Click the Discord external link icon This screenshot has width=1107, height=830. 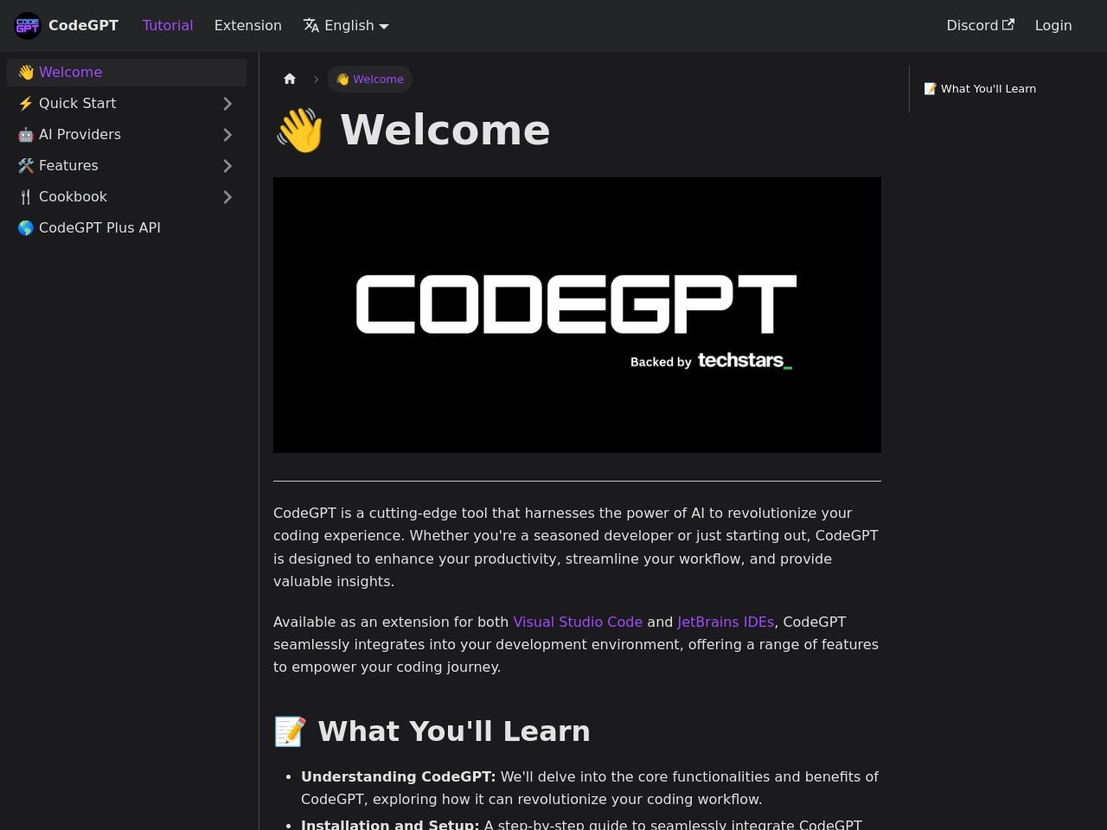coord(1008,24)
